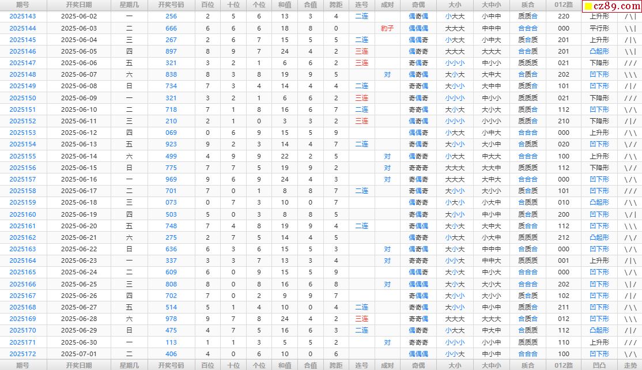Select the 和值 column header at top

[285, 5]
